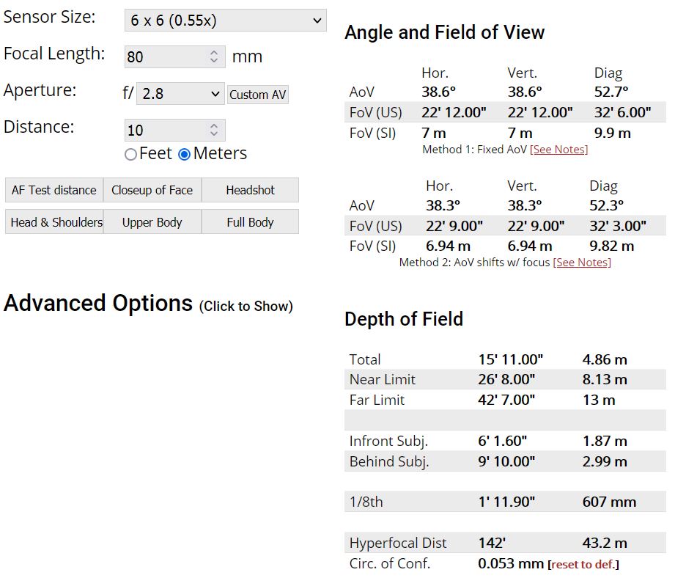Select the Feet radio button
This screenshot has width=675, height=586.
pyautogui.click(x=131, y=155)
